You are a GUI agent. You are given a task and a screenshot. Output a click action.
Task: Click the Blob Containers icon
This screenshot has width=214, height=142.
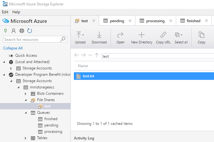(x=33, y=94)
